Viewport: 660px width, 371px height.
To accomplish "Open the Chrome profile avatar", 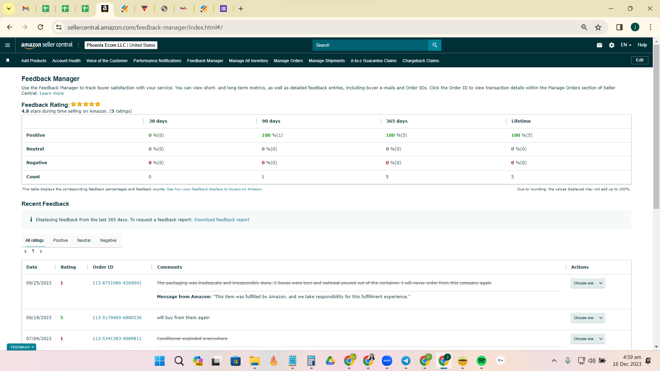I will [635, 27].
